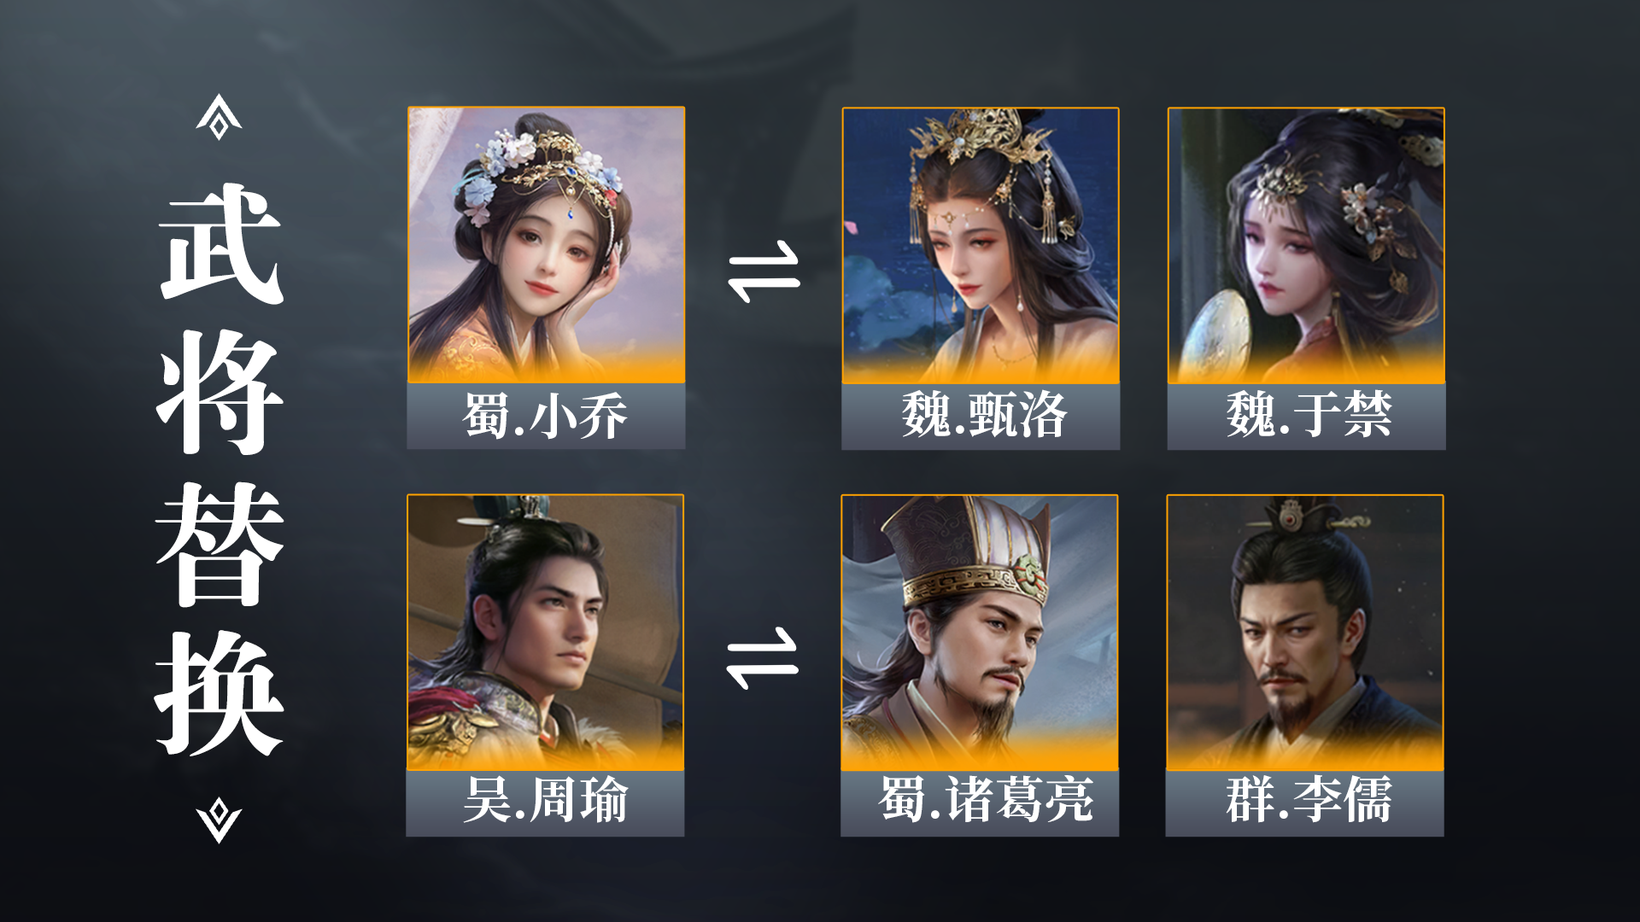Viewport: 1640px width, 922px height.
Task: Click the swap arrows beside 蜀.小乔
Action: (764, 272)
